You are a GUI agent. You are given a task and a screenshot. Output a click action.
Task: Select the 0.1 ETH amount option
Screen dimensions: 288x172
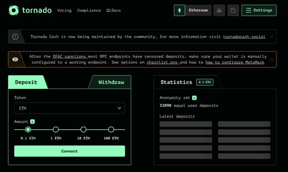[x=28, y=129]
